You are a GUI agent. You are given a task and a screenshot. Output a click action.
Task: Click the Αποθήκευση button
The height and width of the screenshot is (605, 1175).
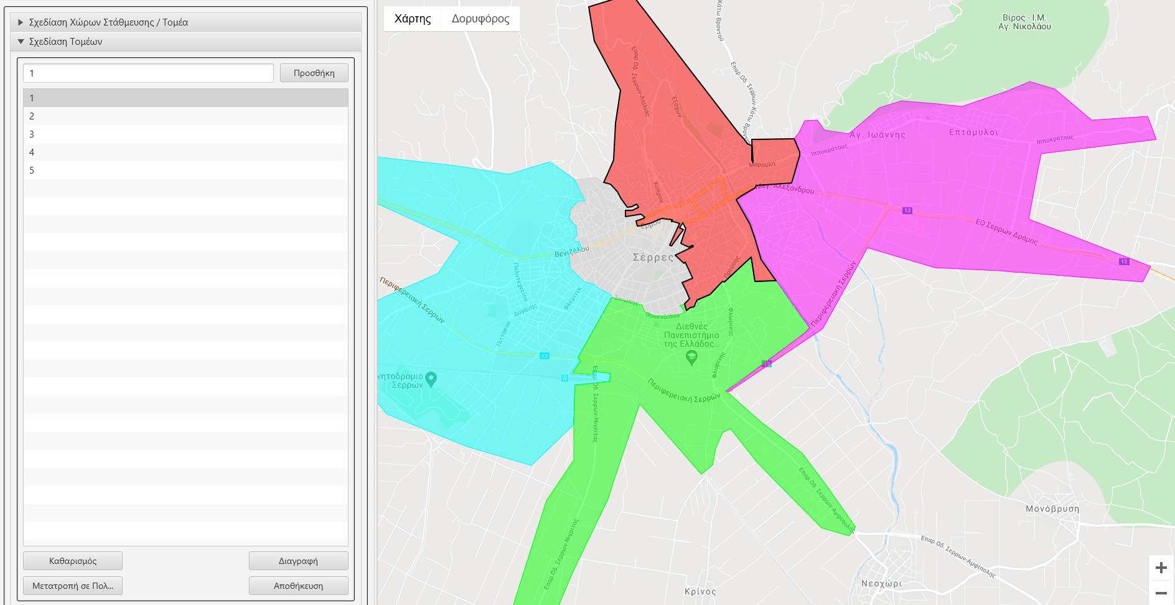[x=298, y=585]
